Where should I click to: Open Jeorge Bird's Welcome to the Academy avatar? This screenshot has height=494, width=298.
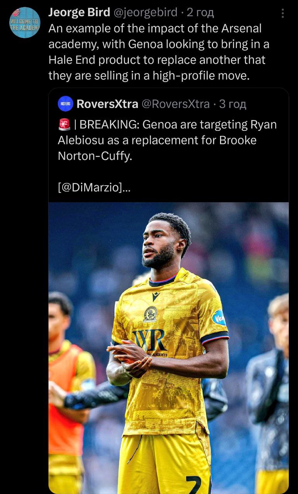25,22
